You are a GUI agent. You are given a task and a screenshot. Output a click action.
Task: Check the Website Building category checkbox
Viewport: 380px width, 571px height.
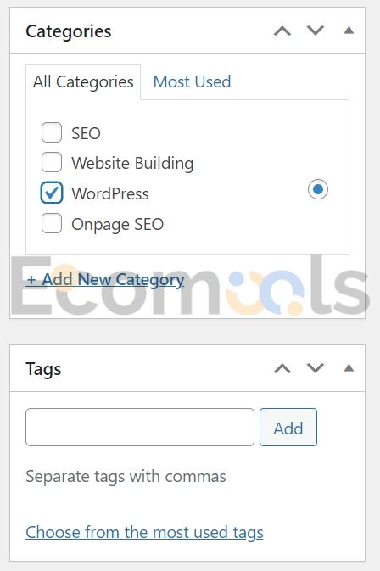coord(52,162)
